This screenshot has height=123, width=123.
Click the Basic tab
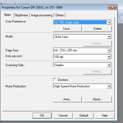8,15
